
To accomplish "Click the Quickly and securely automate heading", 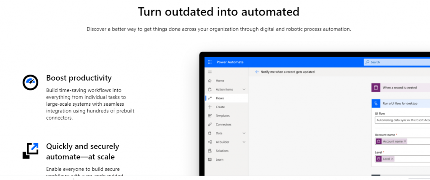I will click(x=83, y=151).
